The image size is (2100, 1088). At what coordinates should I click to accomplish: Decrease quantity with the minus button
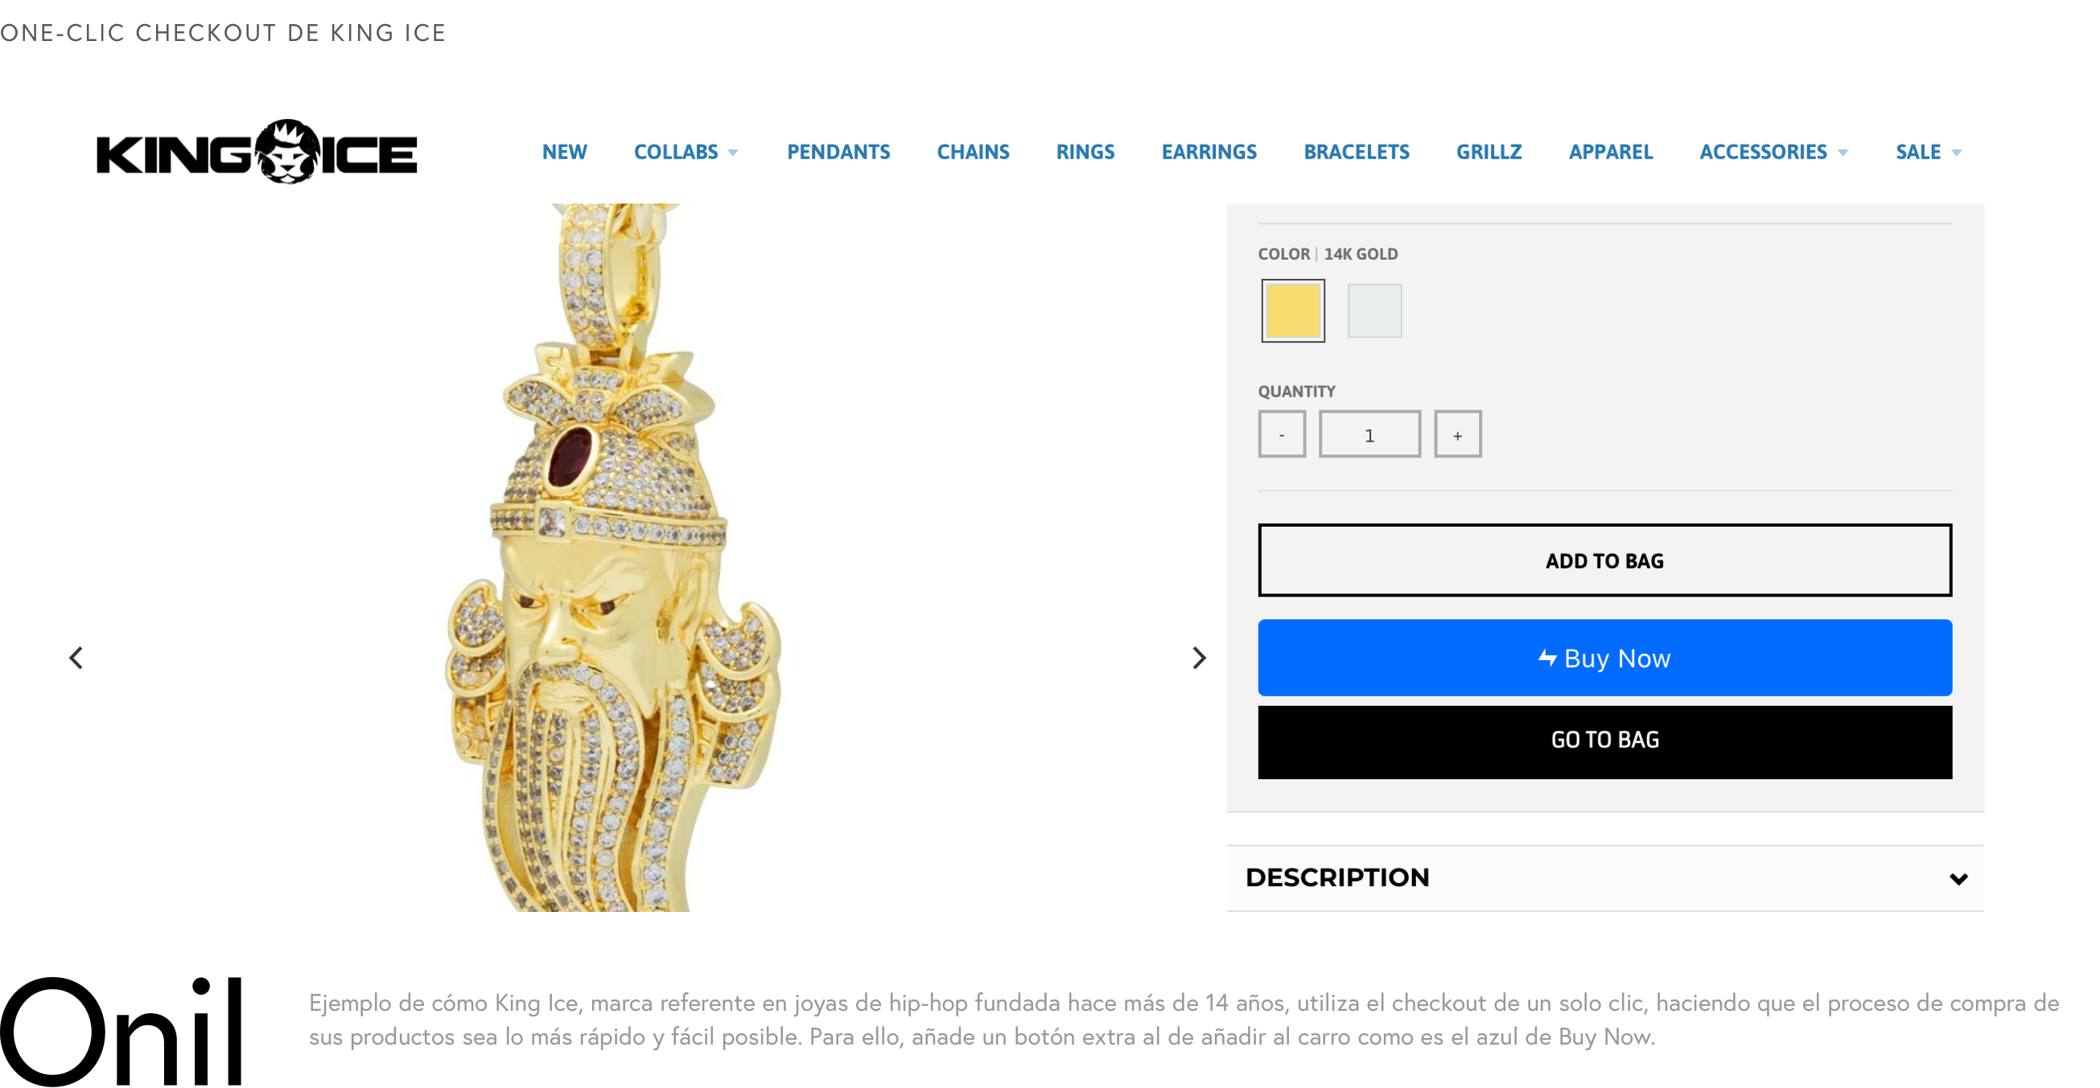[x=1282, y=434]
